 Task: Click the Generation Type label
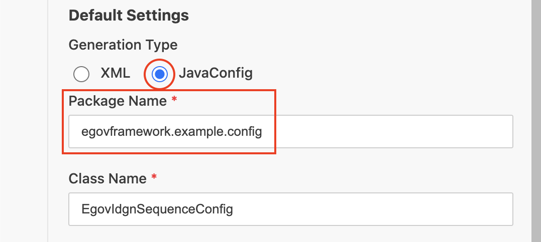click(x=123, y=45)
